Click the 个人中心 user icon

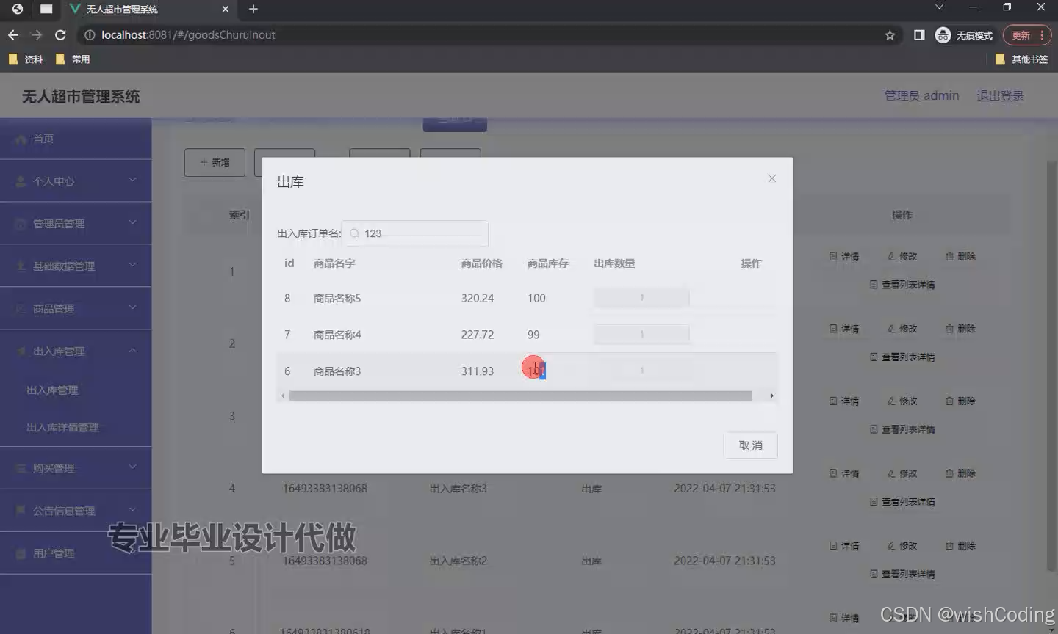(20, 181)
